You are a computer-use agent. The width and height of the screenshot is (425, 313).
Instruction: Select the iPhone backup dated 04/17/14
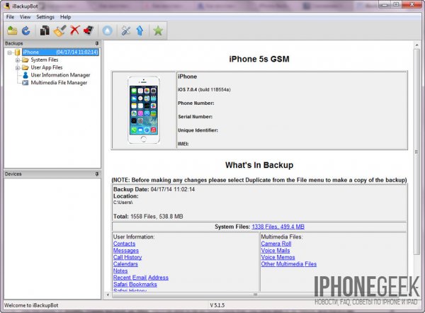pos(60,52)
